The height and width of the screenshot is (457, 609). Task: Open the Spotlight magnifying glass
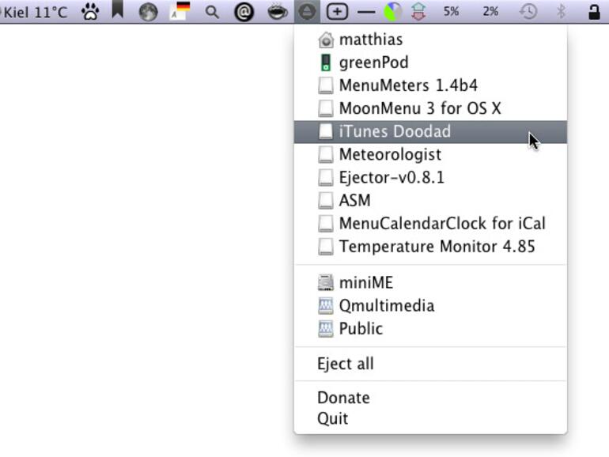(x=212, y=12)
